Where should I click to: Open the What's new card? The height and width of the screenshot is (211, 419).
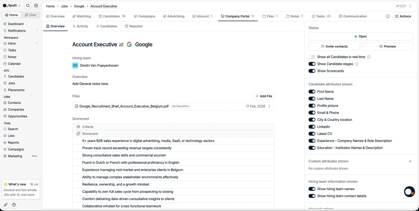[x=21, y=189]
